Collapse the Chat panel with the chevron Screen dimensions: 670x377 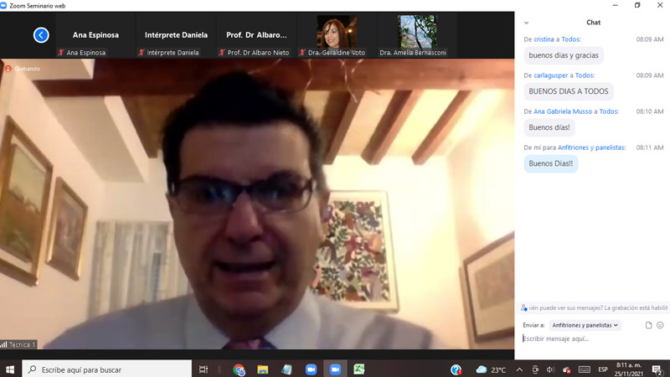click(x=527, y=23)
